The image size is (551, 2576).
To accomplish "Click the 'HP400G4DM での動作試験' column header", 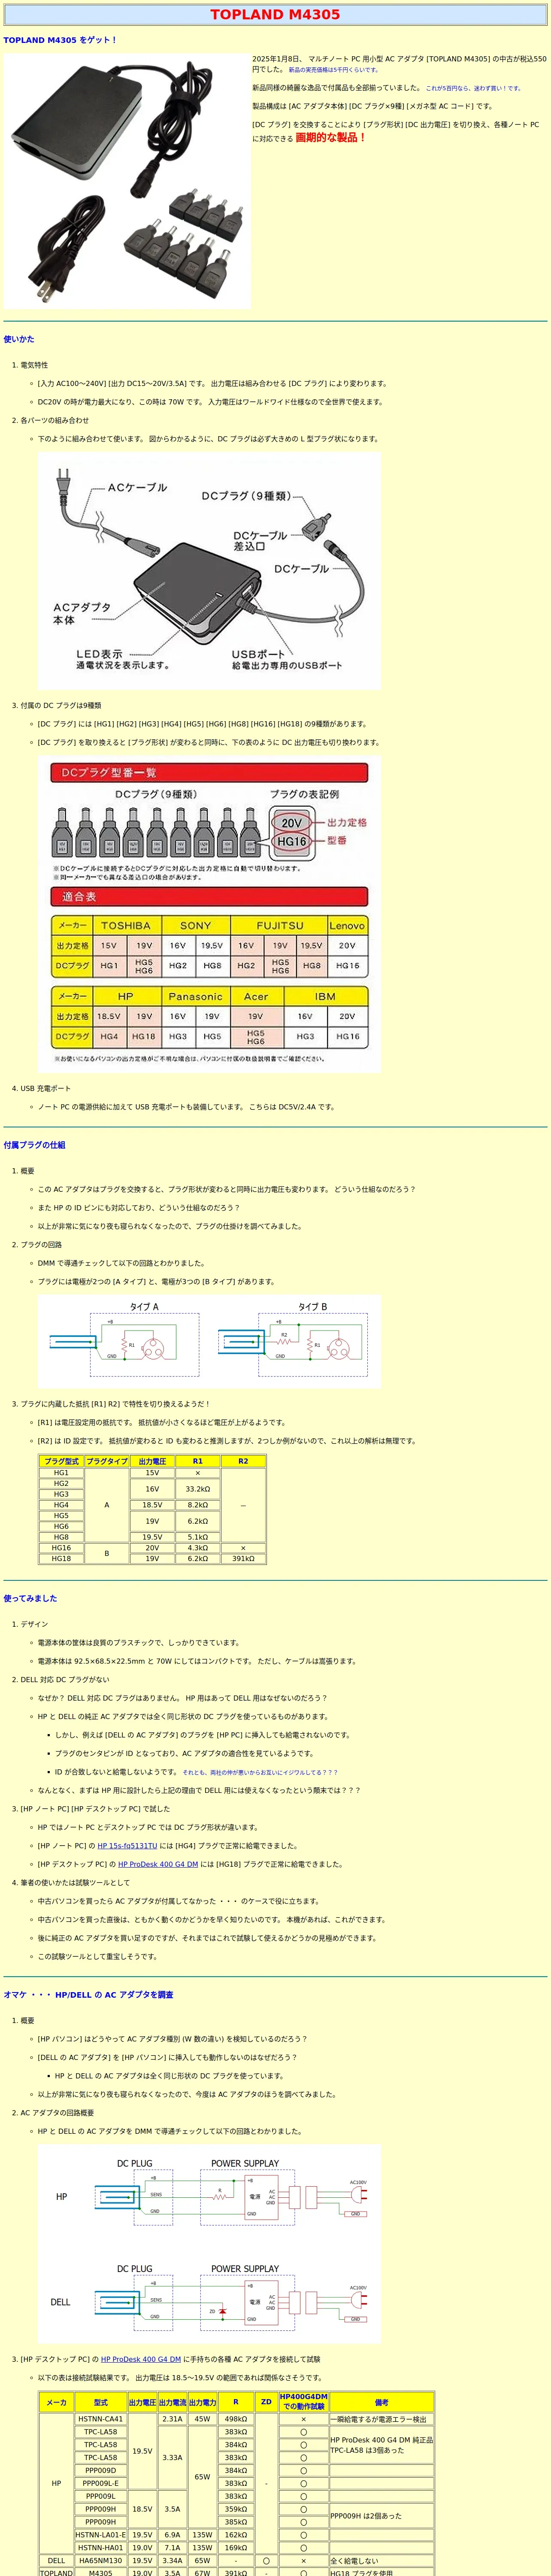I will 303,2402.
